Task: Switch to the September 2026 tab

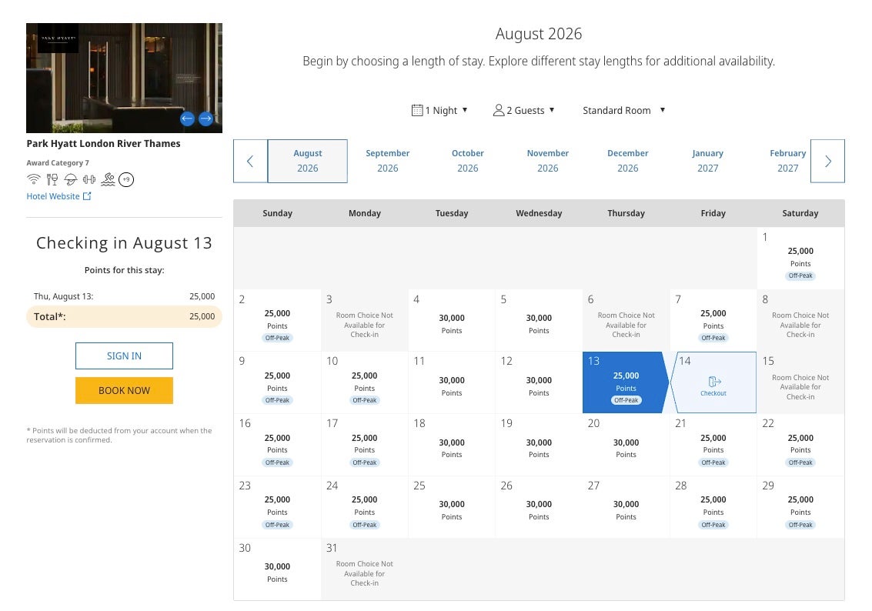Action: click(x=388, y=161)
